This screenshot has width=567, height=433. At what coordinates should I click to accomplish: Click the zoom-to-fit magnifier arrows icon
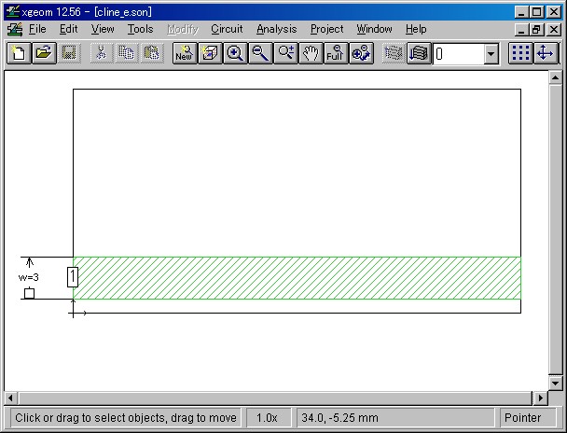click(x=361, y=53)
